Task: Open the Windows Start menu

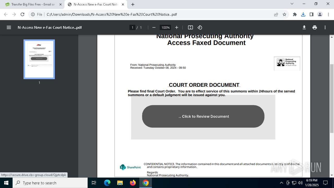Action: 6,183
